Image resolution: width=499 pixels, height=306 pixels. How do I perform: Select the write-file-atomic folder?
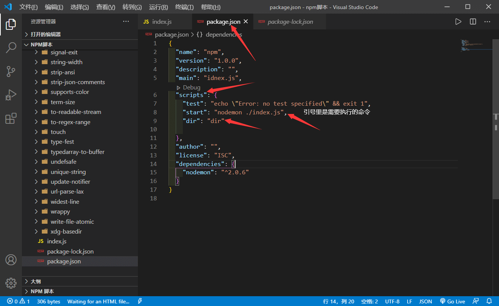(x=80, y=221)
